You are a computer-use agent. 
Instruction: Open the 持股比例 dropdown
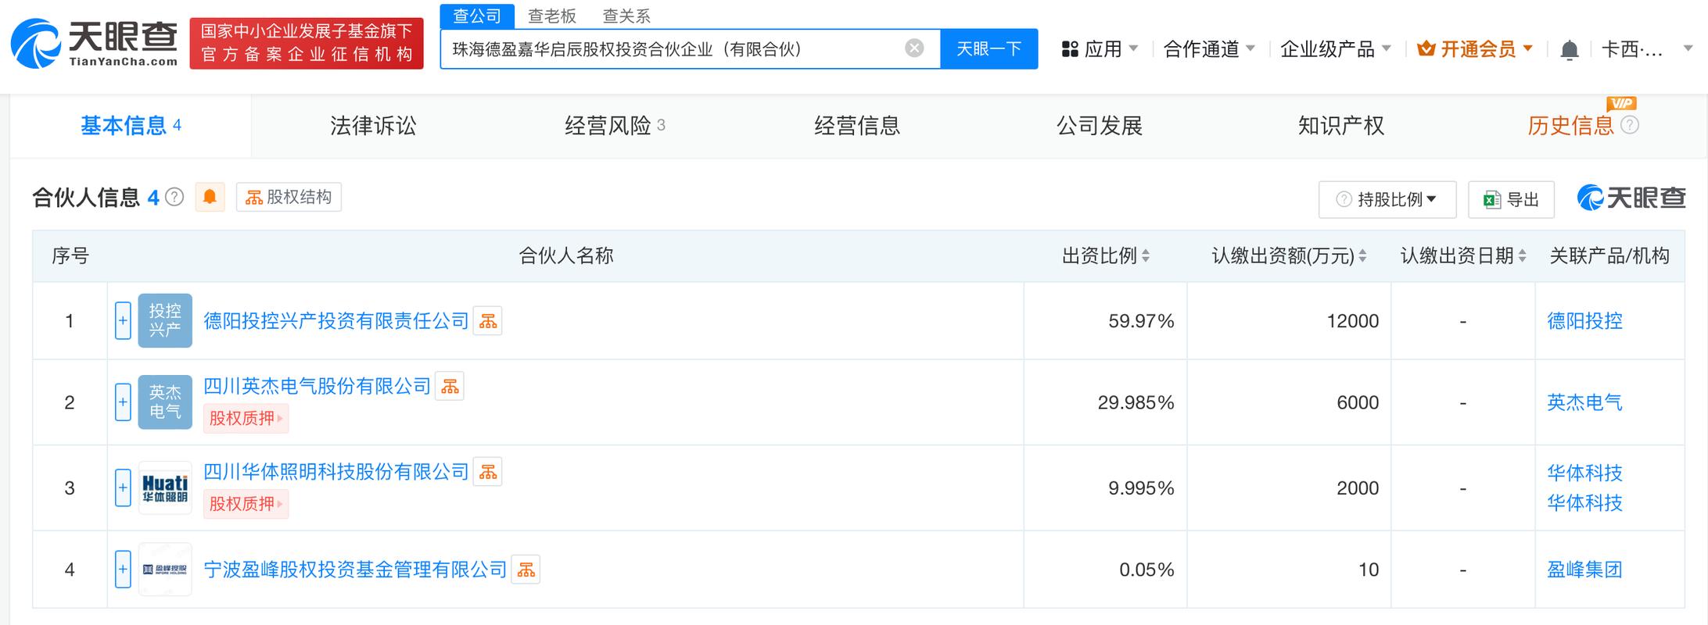click(1387, 199)
